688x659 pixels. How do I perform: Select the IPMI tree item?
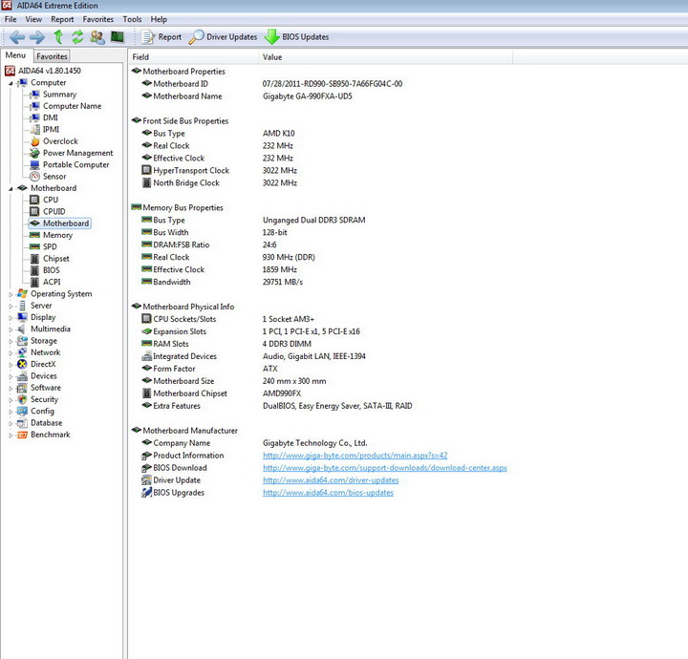(51, 129)
